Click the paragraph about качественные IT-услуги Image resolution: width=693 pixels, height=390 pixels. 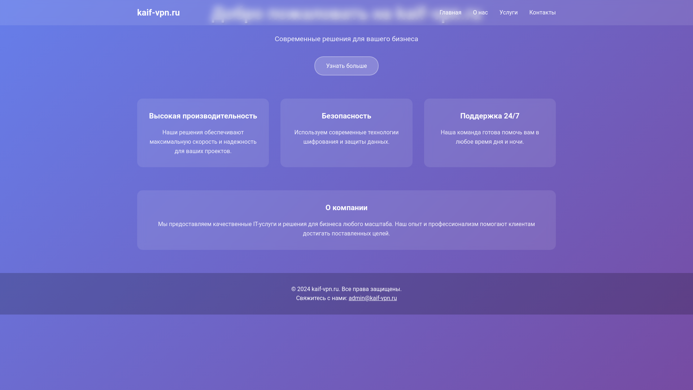(346, 229)
